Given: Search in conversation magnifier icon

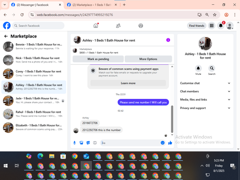Looking at the screenshot, I should point(212,68).
